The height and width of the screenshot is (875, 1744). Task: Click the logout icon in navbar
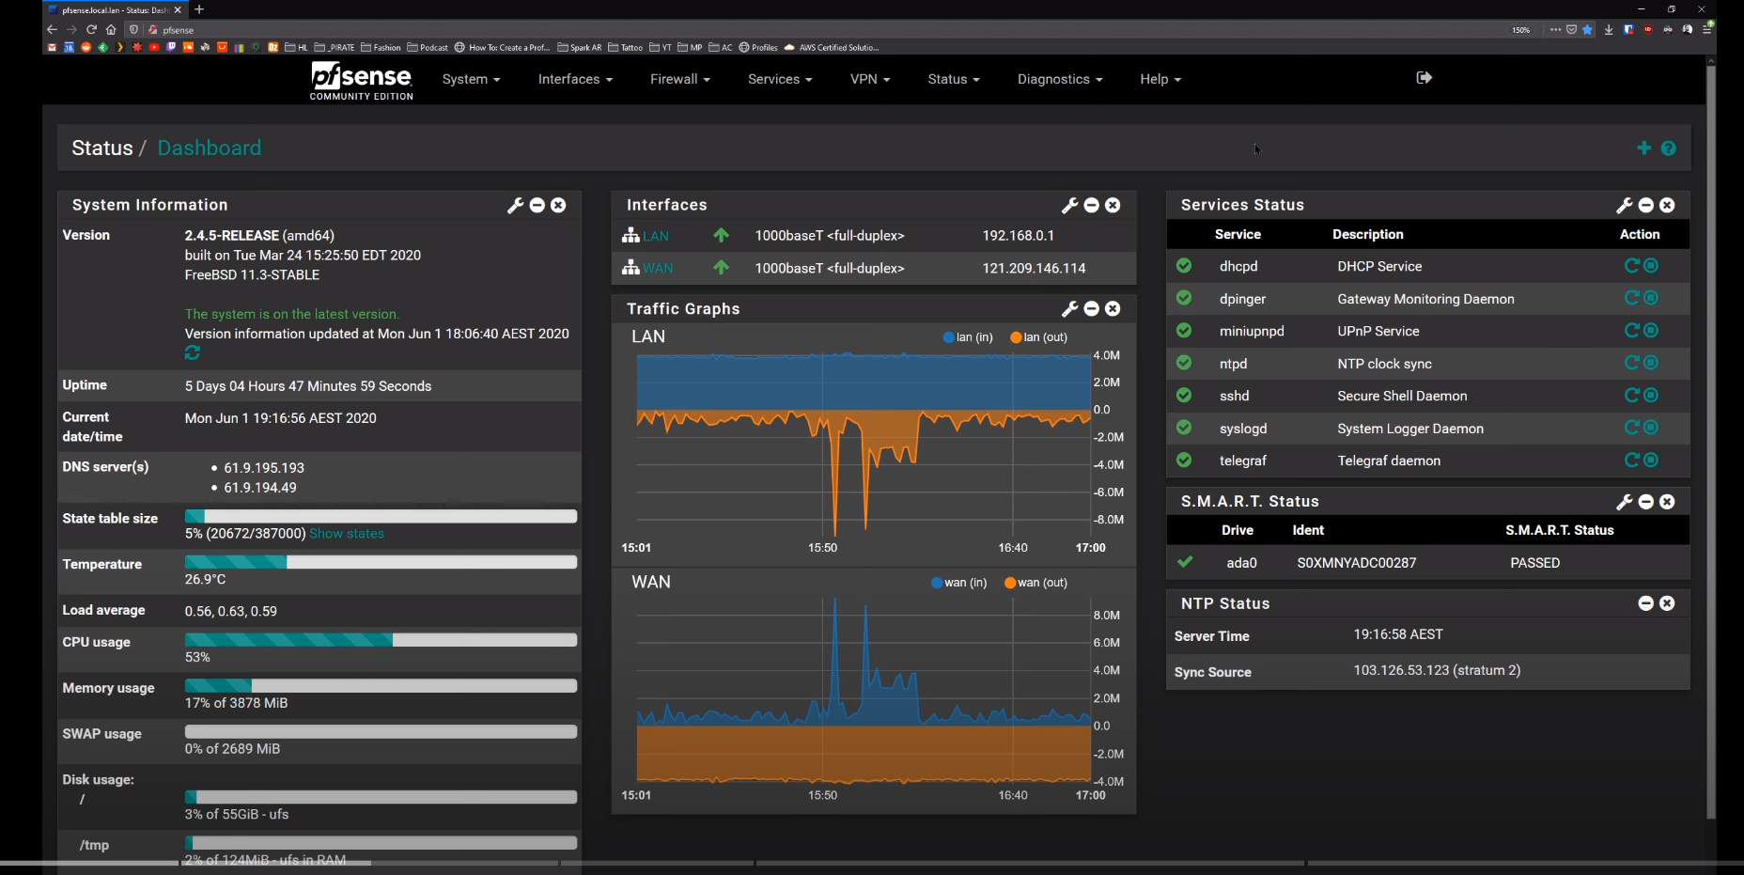click(x=1424, y=77)
